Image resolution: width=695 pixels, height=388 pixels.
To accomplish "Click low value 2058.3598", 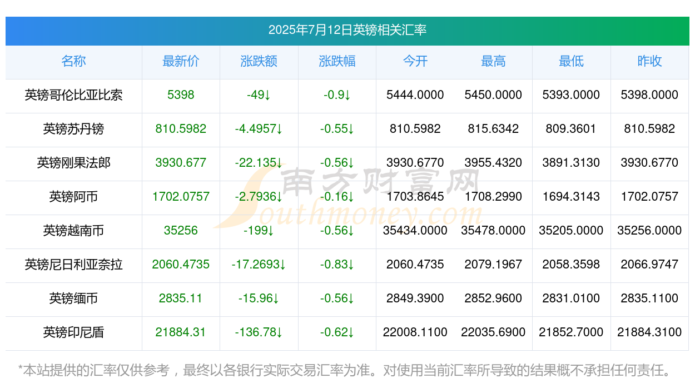I will 572,265.
